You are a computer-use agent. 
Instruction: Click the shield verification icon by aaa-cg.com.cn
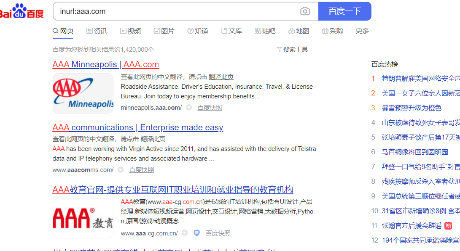[x=196, y=233]
